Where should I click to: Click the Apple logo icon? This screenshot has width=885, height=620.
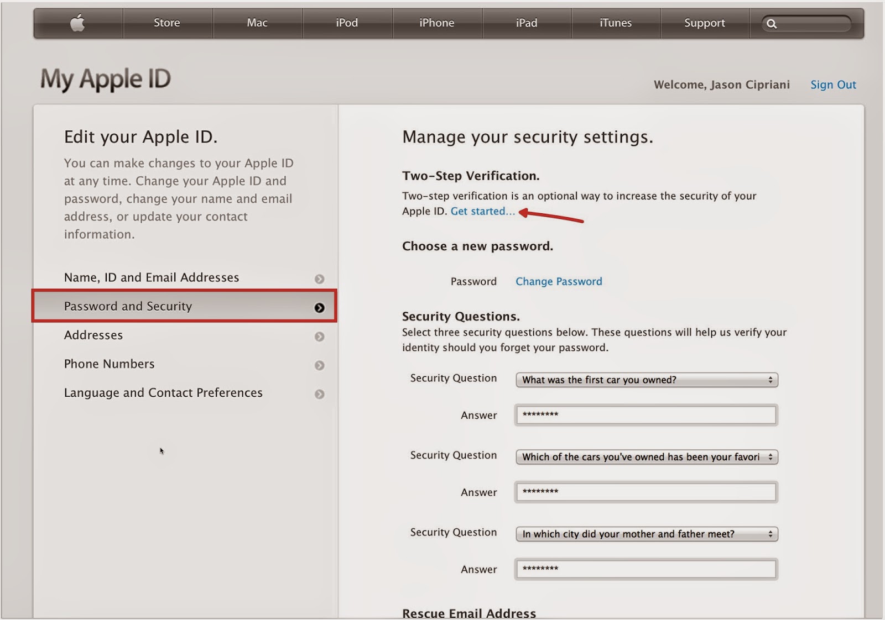(78, 23)
